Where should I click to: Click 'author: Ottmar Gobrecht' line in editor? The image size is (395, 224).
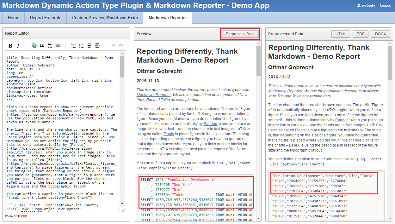coord(30,65)
